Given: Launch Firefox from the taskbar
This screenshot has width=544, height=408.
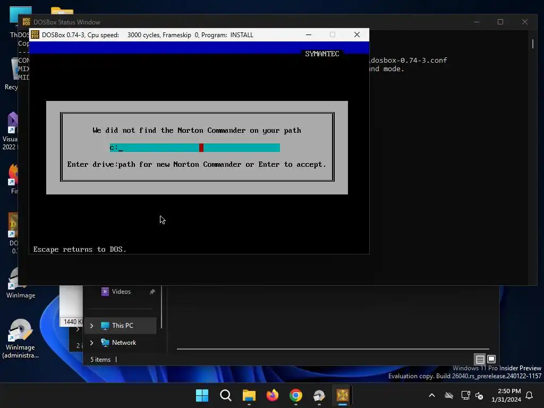Looking at the screenshot, I should coord(273,395).
